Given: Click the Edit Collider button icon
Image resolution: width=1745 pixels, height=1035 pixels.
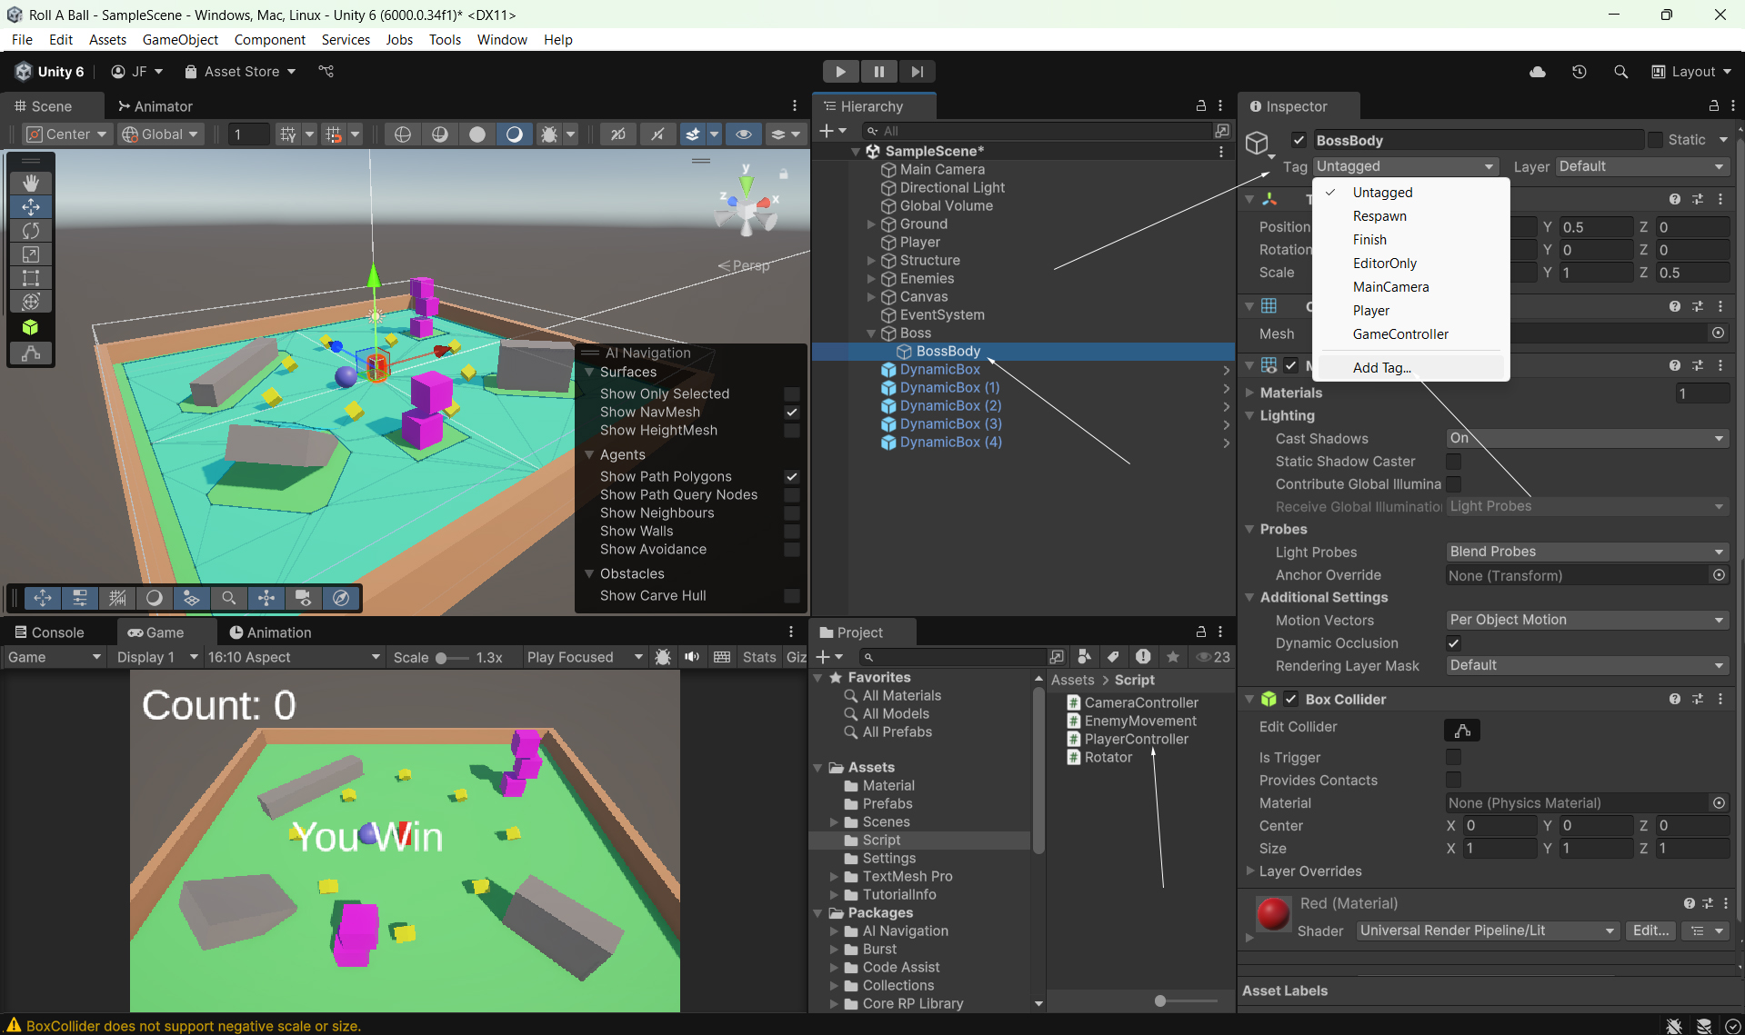Looking at the screenshot, I should 1461,730.
